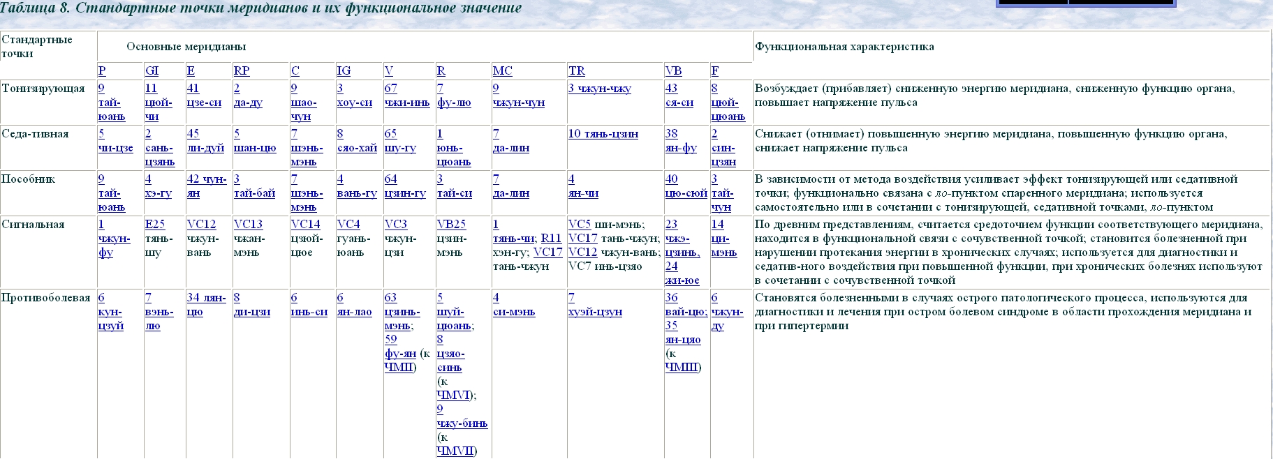Open point 5 чи-цзе link

tap(115, 141)
